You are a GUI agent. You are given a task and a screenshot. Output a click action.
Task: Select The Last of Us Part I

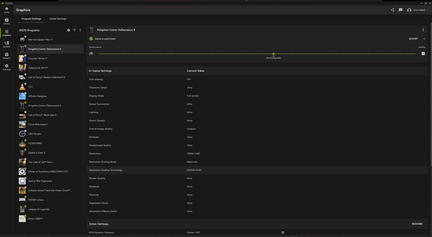51,162
